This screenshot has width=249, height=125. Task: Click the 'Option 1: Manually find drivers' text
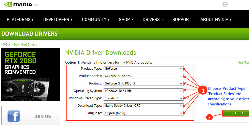[109, 62]
